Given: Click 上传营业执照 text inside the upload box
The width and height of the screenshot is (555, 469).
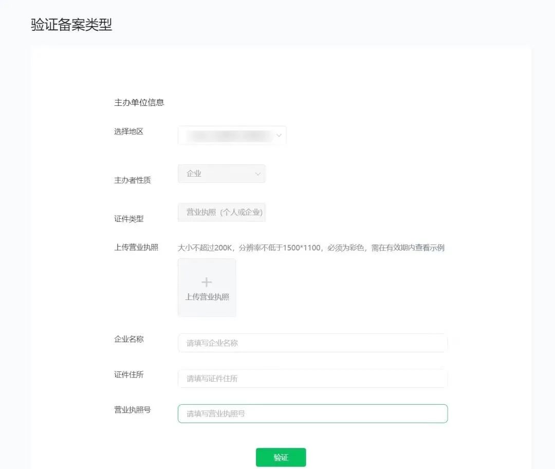Looking at the screenshot, I should (x=207, y=297).
